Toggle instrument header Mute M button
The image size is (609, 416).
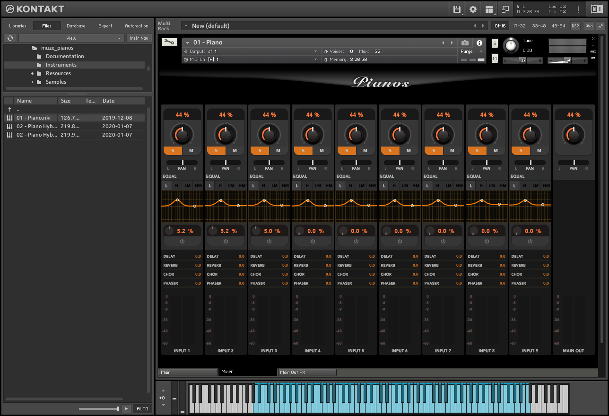pyautogui.click(x=495, y=58)
